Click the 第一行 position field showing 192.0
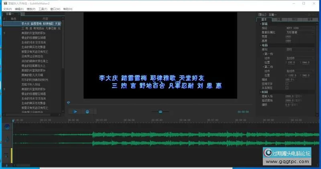The width and height of the screenshot is (321, 169). pos(291,62)
